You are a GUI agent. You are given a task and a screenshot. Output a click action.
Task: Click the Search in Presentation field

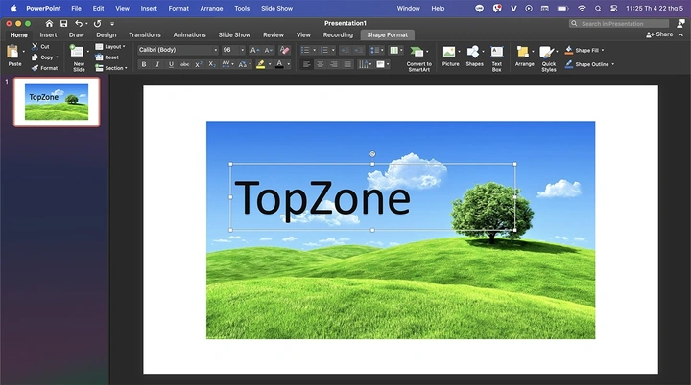click(x=619, y=23)
